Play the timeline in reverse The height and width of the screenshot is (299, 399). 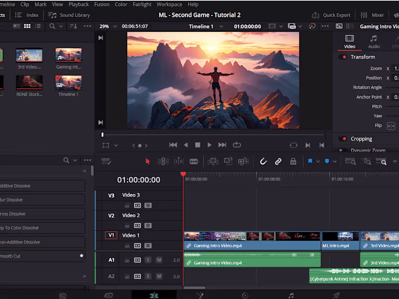pos(186,145)
